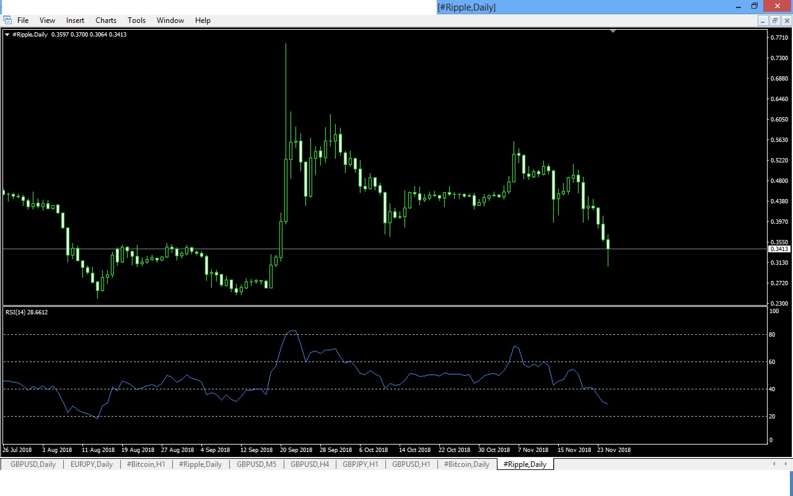Click the #Ripple,Daily OHLC header text
Screen dimensions: 793x496
(69, 35)
